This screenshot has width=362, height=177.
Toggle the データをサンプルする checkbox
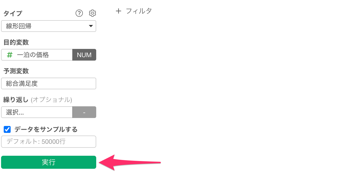[x=7, y=129]
